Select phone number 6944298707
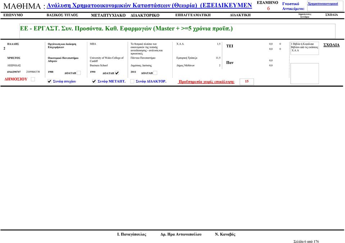Screen dimensions: 345x243 pyautogui.click(x=14, y=72)
